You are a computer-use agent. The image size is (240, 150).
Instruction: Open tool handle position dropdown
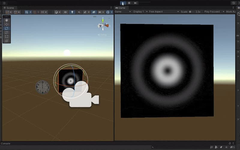[9, 12]
